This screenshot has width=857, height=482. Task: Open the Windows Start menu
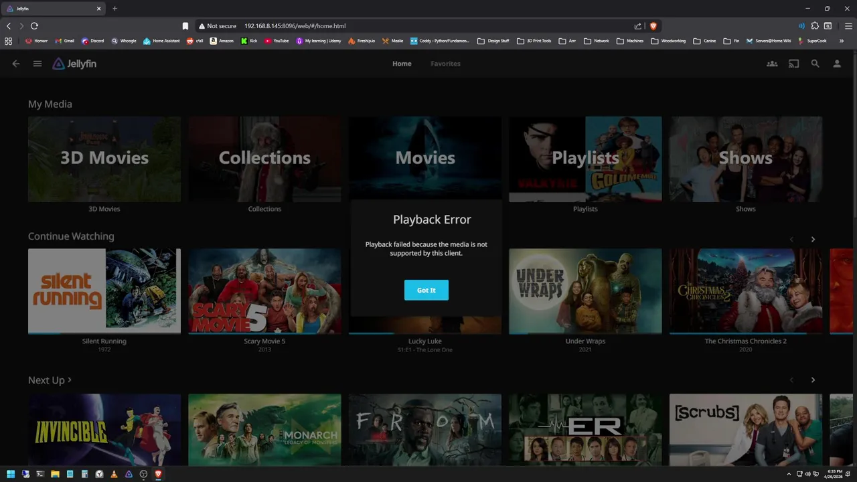[x=11, y=474]
